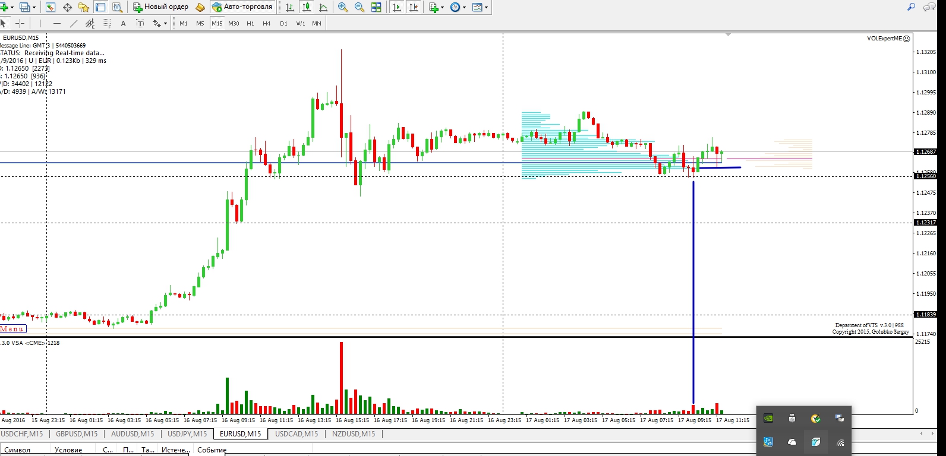
Task: Switch to the AUDUSD,M15 chart tab
Action: click(x=133, y=434)
